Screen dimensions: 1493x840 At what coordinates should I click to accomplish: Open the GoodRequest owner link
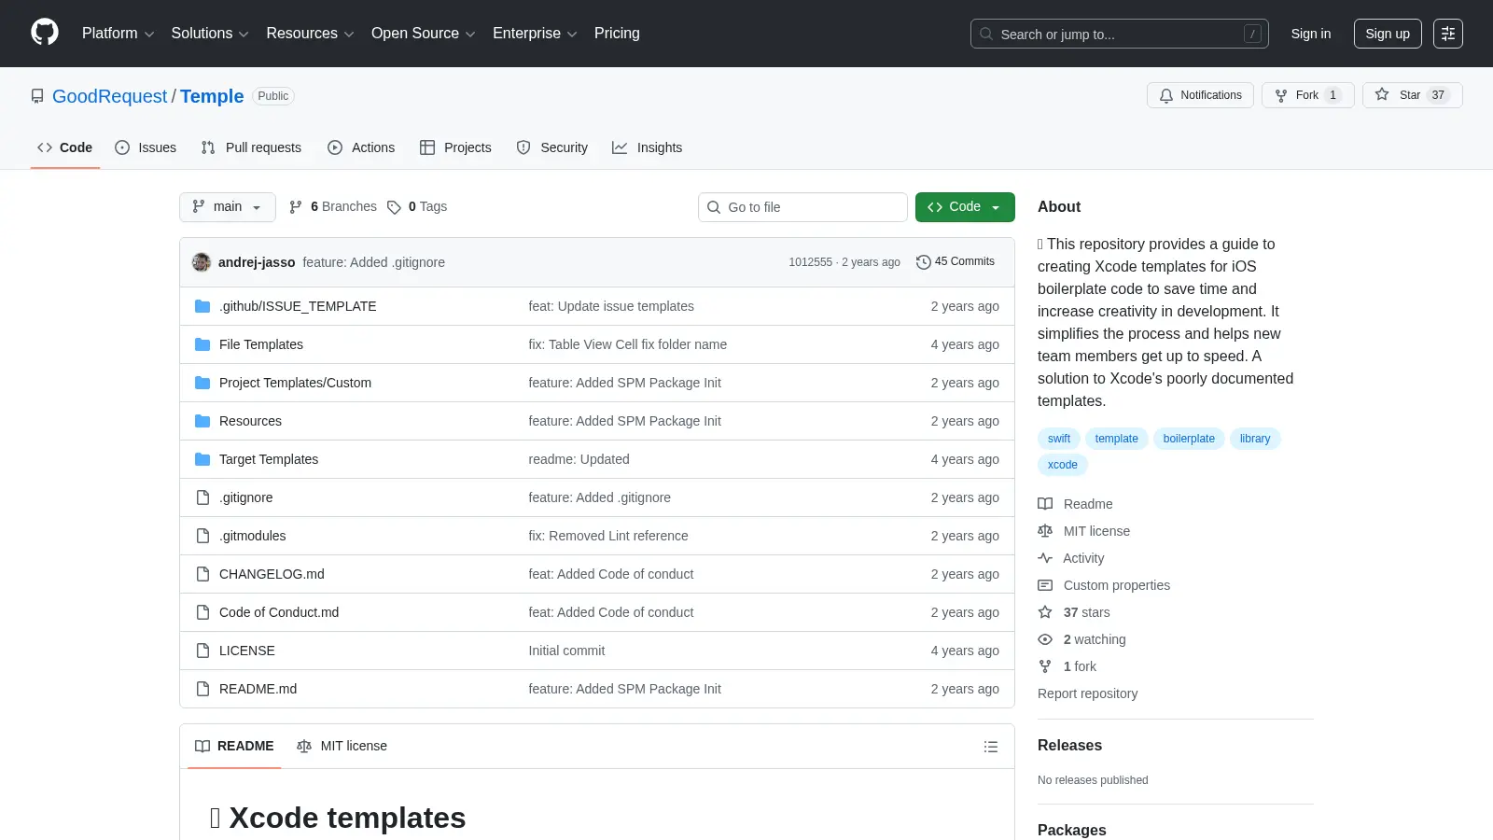coord(110,96)
